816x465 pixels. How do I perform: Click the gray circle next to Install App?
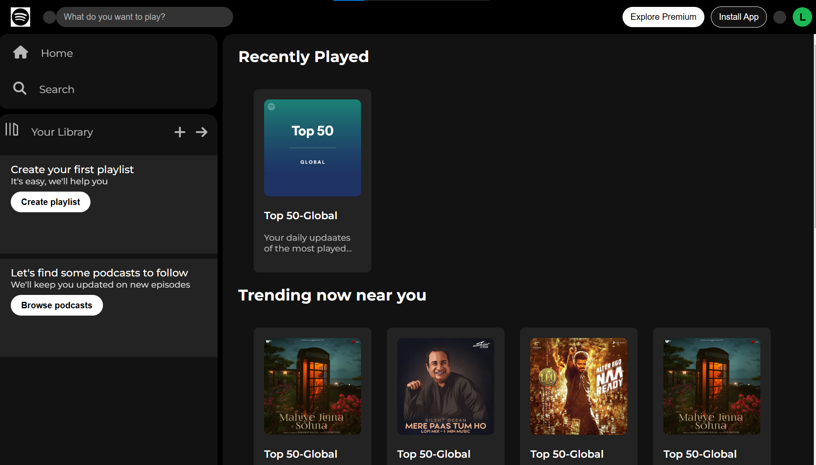780,17
